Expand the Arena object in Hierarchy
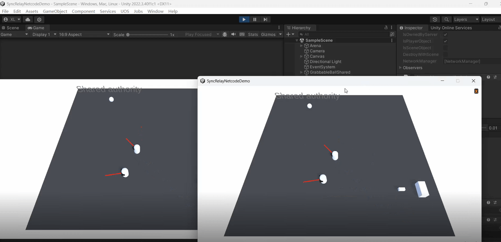 coord(301,46)
